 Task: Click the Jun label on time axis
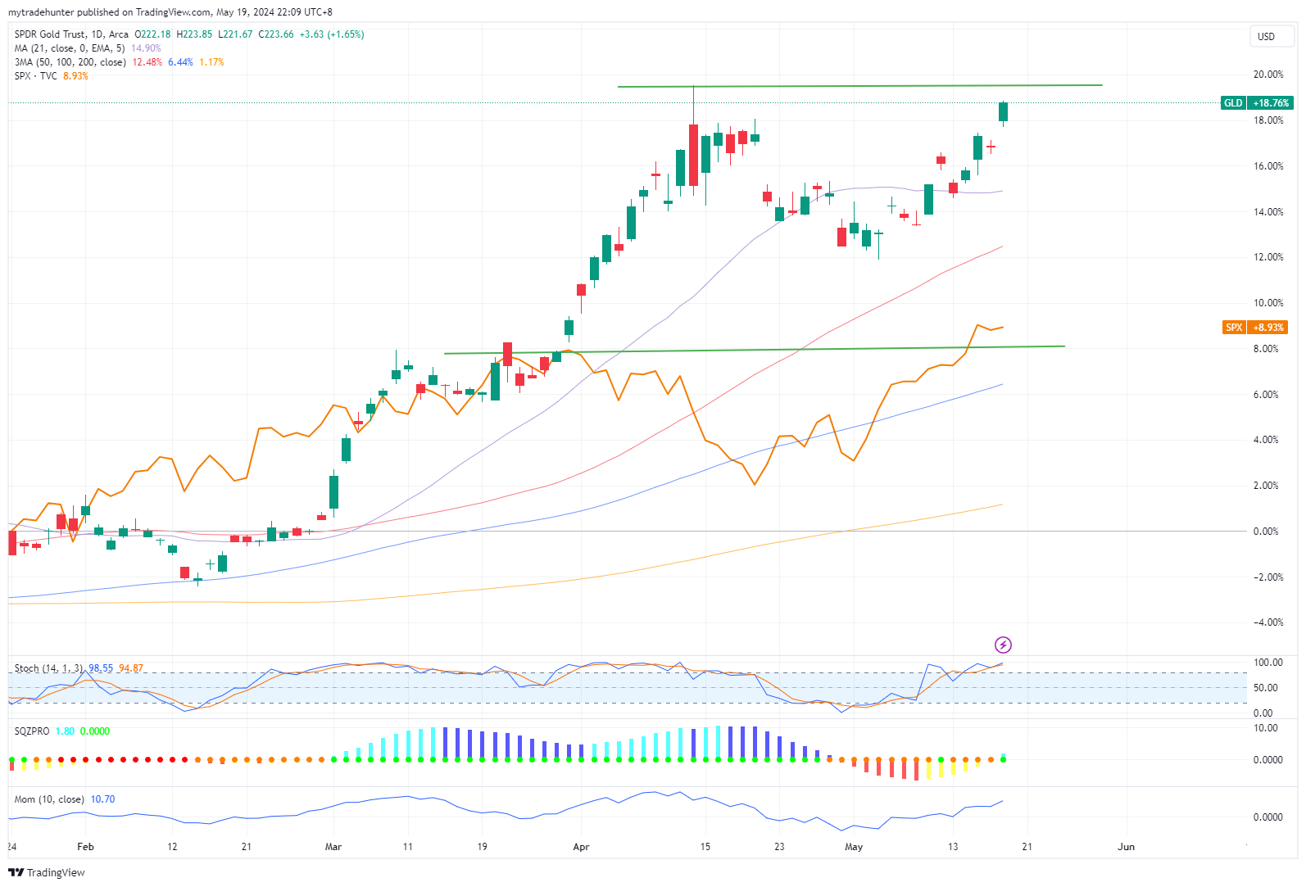(x=1127, y=847)
